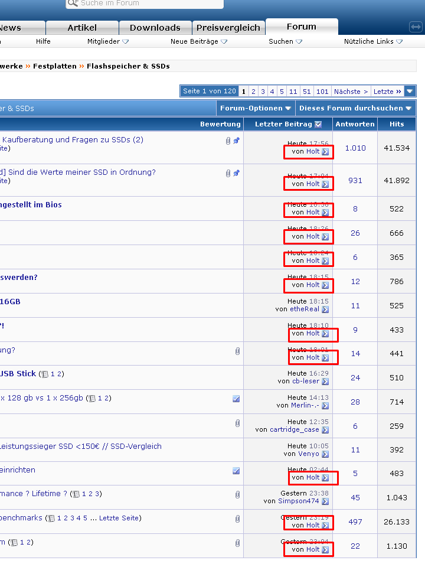425x567 pixels.
Task: Click multipage icon in benchmarks row
Action: click(x=51, y=519)
